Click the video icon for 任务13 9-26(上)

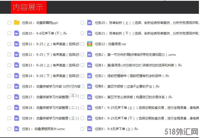click(17, 65)
